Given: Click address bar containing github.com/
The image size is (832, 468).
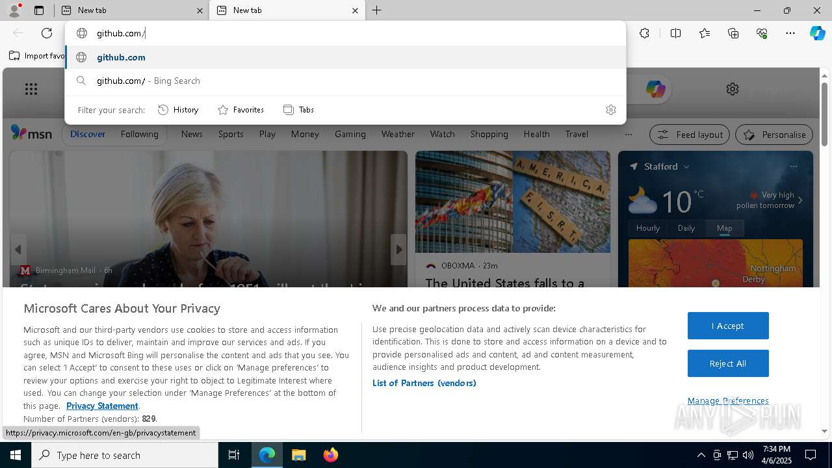Looking at the screenshot, I should [345, 33].
